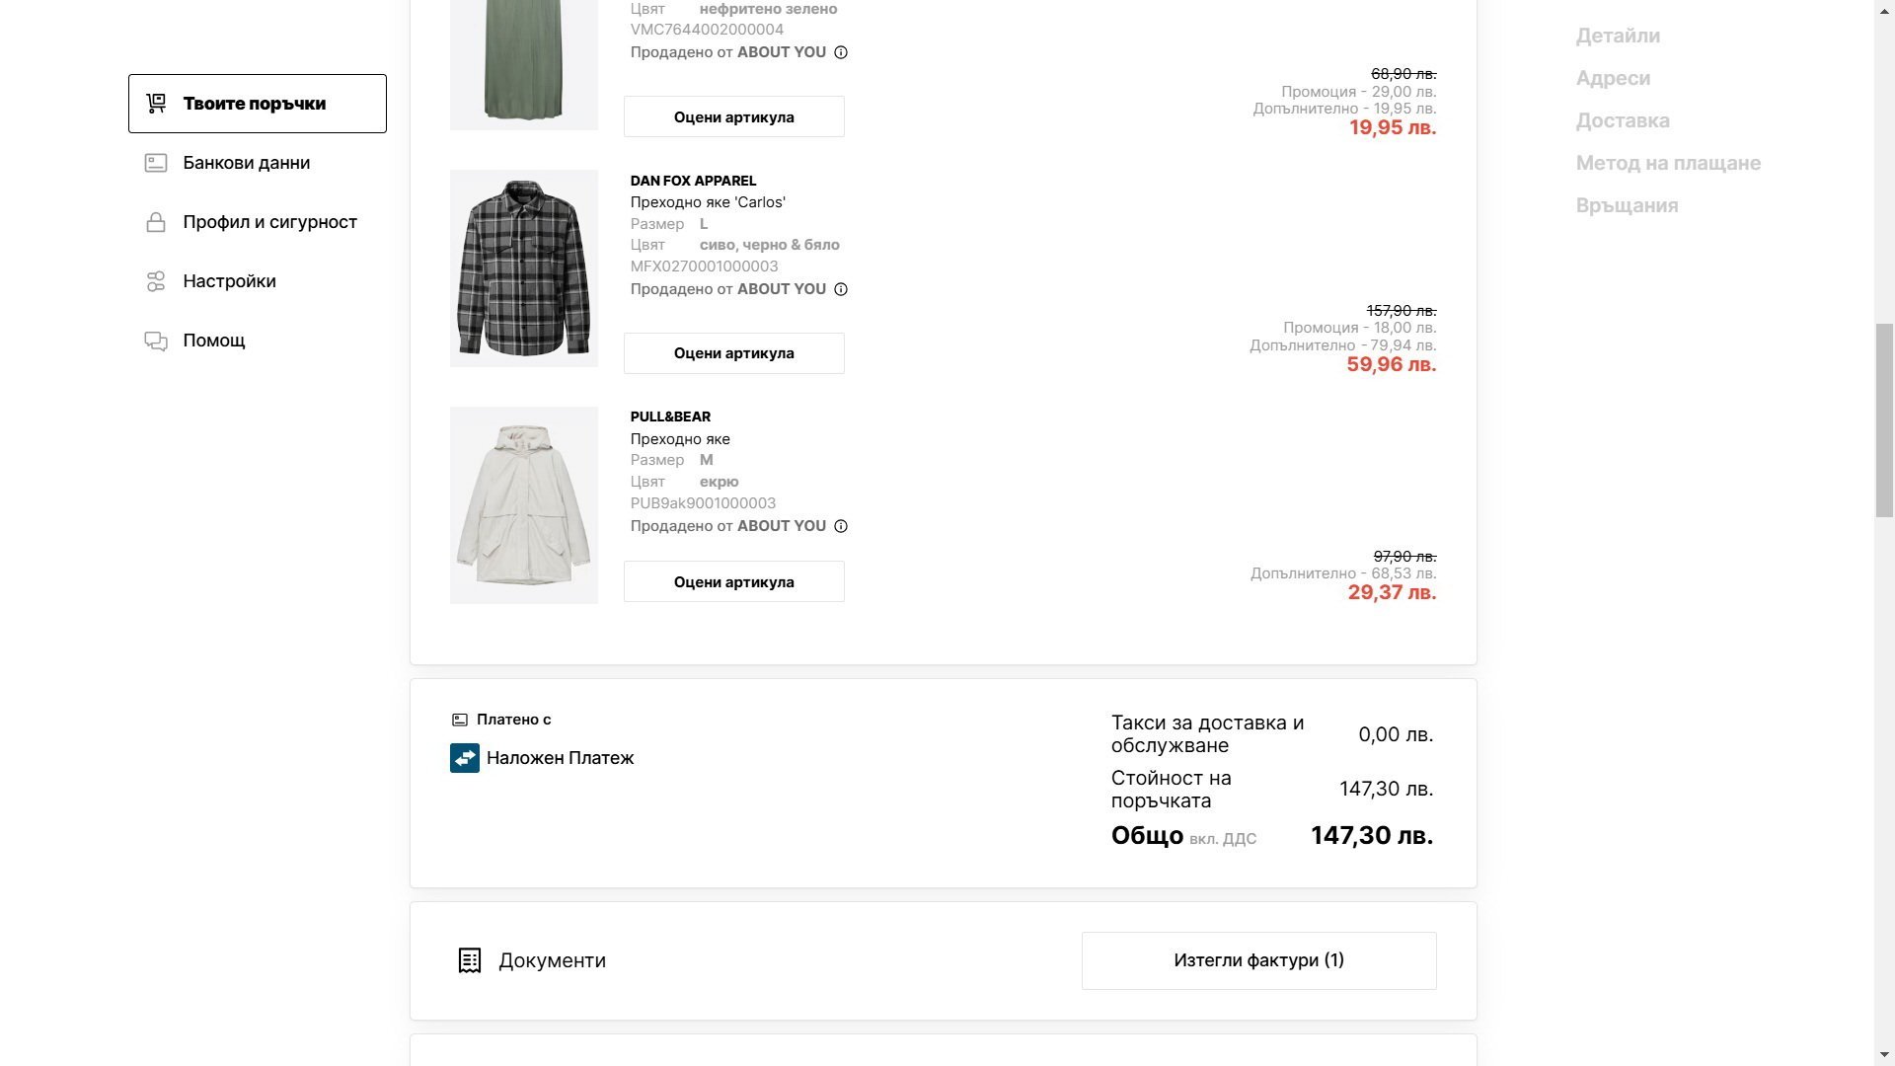The height and width of the screenshot is (1066, 1895).
Task: Open Настройки from the sidebar menu
Action: 229,281
